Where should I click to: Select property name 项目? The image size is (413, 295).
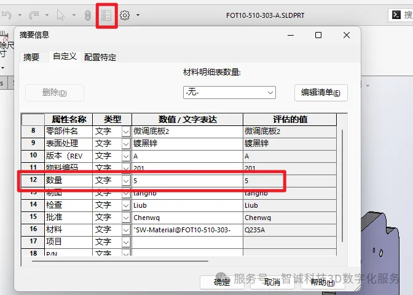coord(68,242)
